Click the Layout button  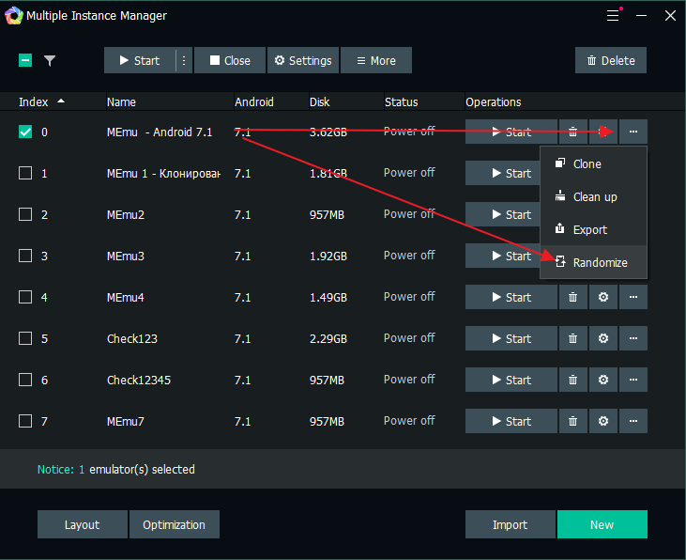pos(83,524)
